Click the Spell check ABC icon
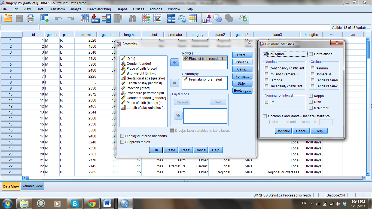Viewport: 372px width, 209px height. 243,18
